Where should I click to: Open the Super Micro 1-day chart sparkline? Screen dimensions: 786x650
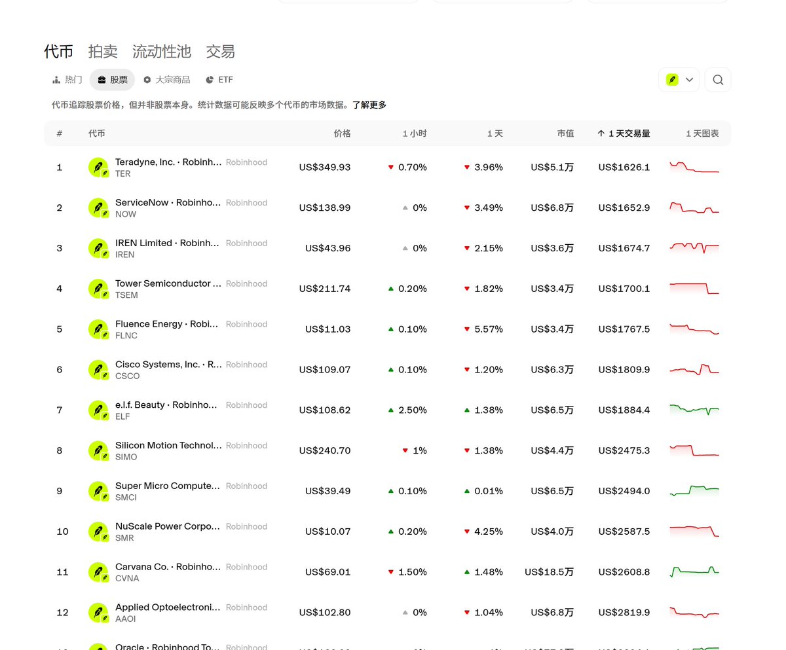tap(694, 491)
